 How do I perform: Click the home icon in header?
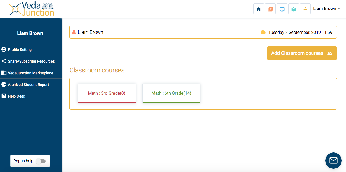(259, 9)
